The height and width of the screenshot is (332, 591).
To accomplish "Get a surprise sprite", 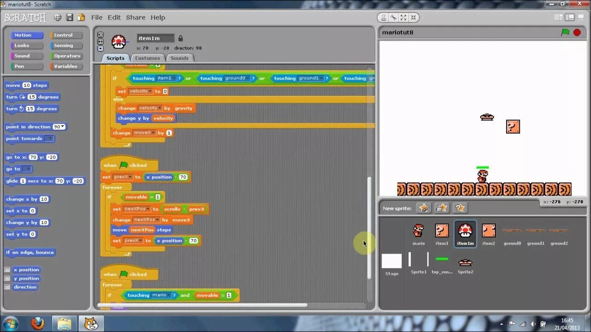I will pos(460,208).
